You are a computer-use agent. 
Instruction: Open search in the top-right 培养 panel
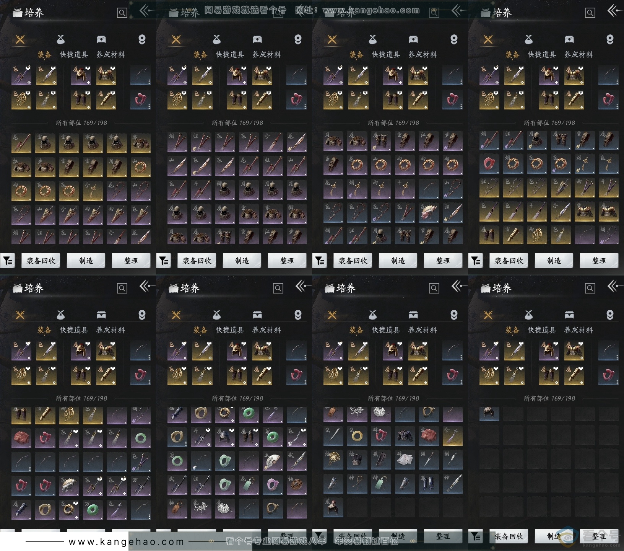coord(590,13)
